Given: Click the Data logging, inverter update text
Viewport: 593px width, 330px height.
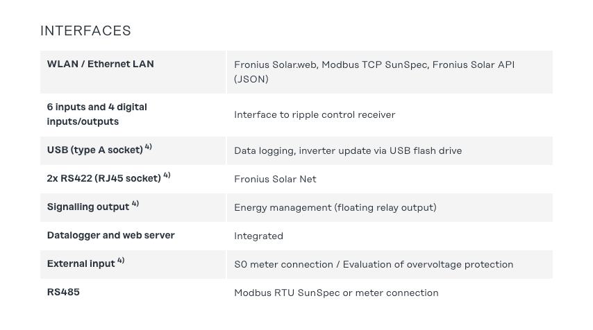Looking at the screenshot, I should [348, 150].
